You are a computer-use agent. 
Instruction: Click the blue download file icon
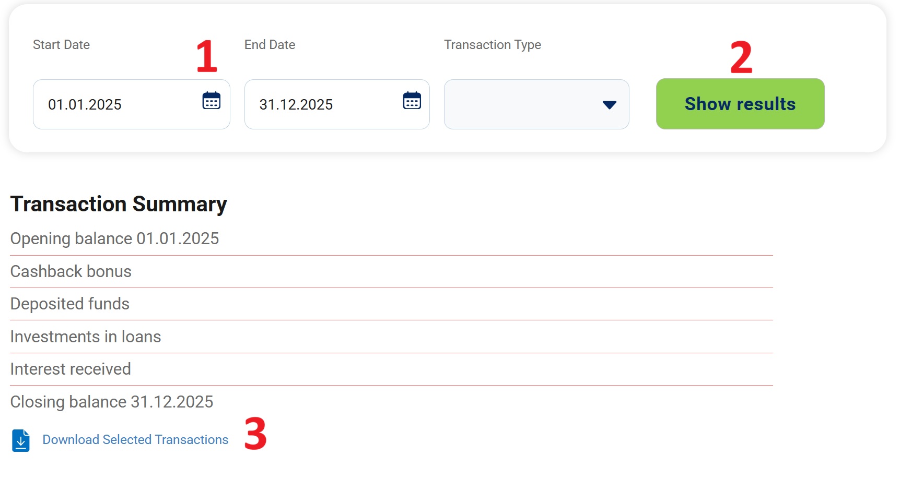point(21,440)
